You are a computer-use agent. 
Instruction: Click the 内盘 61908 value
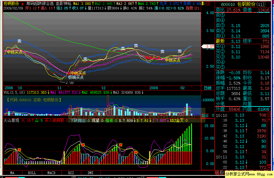pos(264,109)
